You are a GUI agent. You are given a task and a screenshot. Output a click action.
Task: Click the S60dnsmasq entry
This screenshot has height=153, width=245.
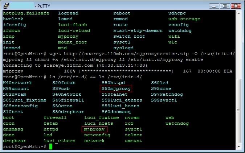[x=116, y=112]
